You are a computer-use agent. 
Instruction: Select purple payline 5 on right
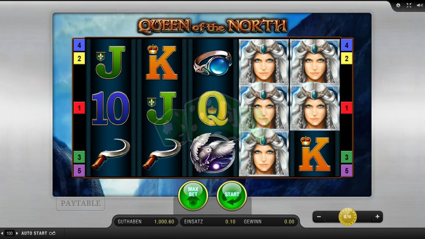tap(347, 171)
